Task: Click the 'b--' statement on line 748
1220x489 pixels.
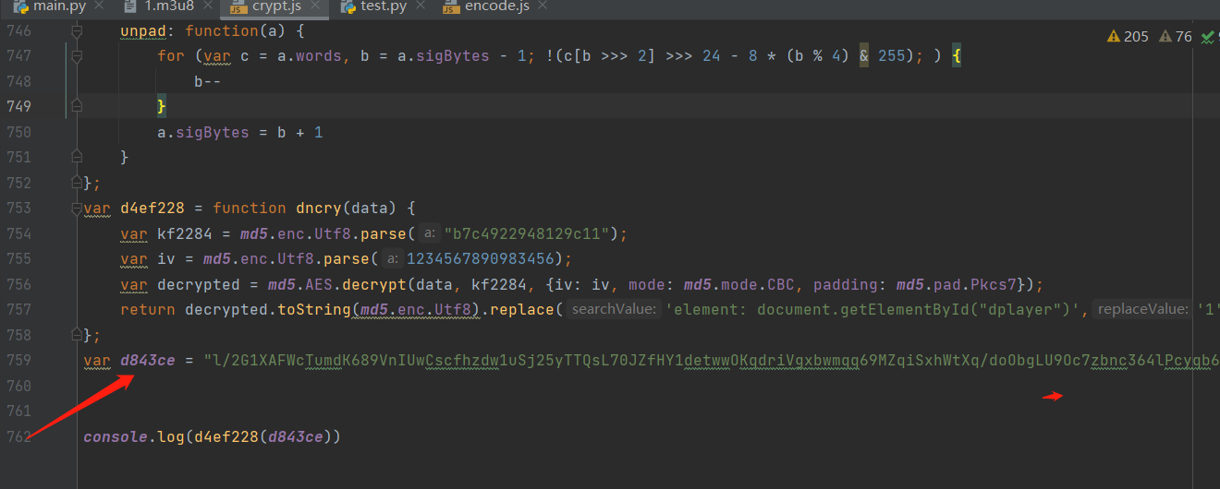Action: pos(207,82)
